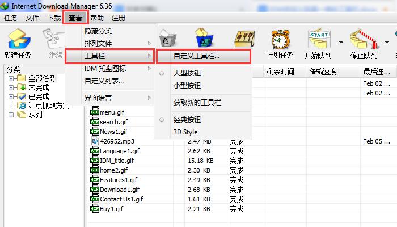Open the 帮助 menu
The image size is (397, 227).
click(x=97, y=18)
